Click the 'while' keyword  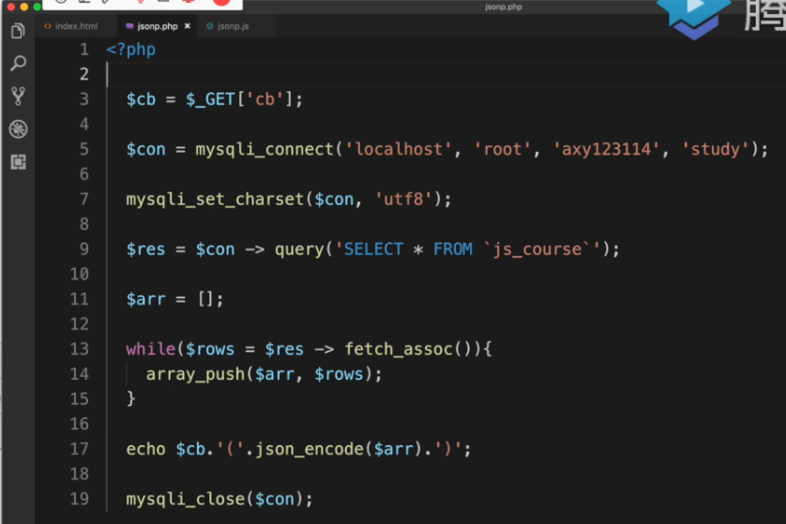[x=150, y=349]
